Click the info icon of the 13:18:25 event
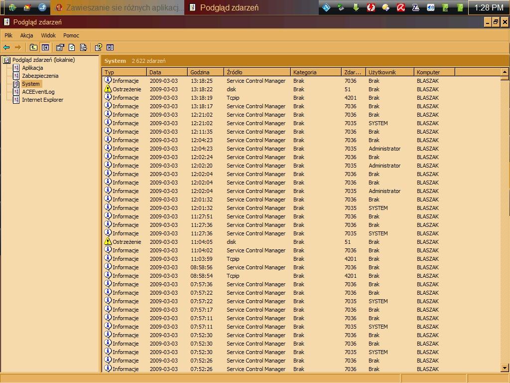 click(x=108, y=80)
